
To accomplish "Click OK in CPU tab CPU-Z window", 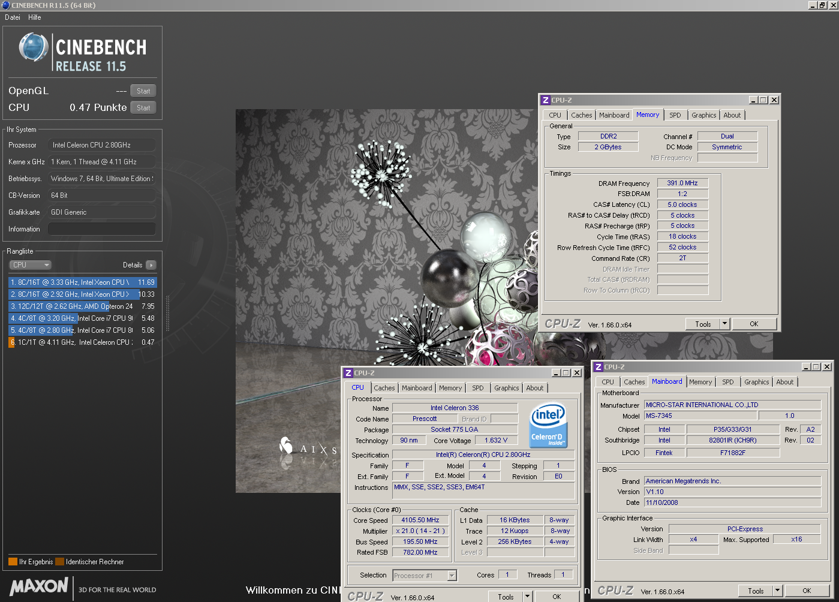I will click(557, 597).
